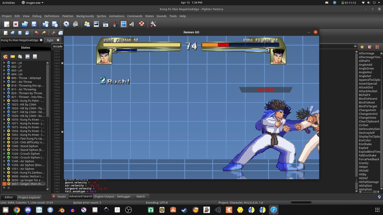The width and height of the screenshot is (383, 215).
Task: Open the Sprites editor picture icon
Action: (96, 24)
